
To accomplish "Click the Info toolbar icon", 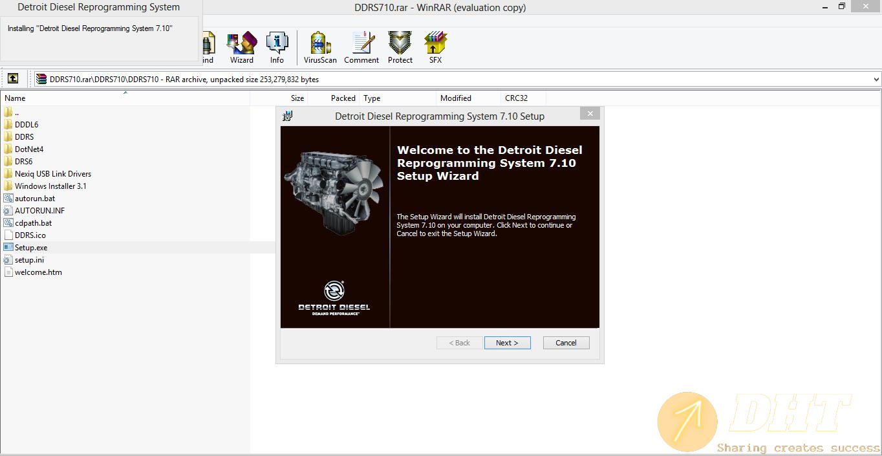I will (x=277, y=47).
